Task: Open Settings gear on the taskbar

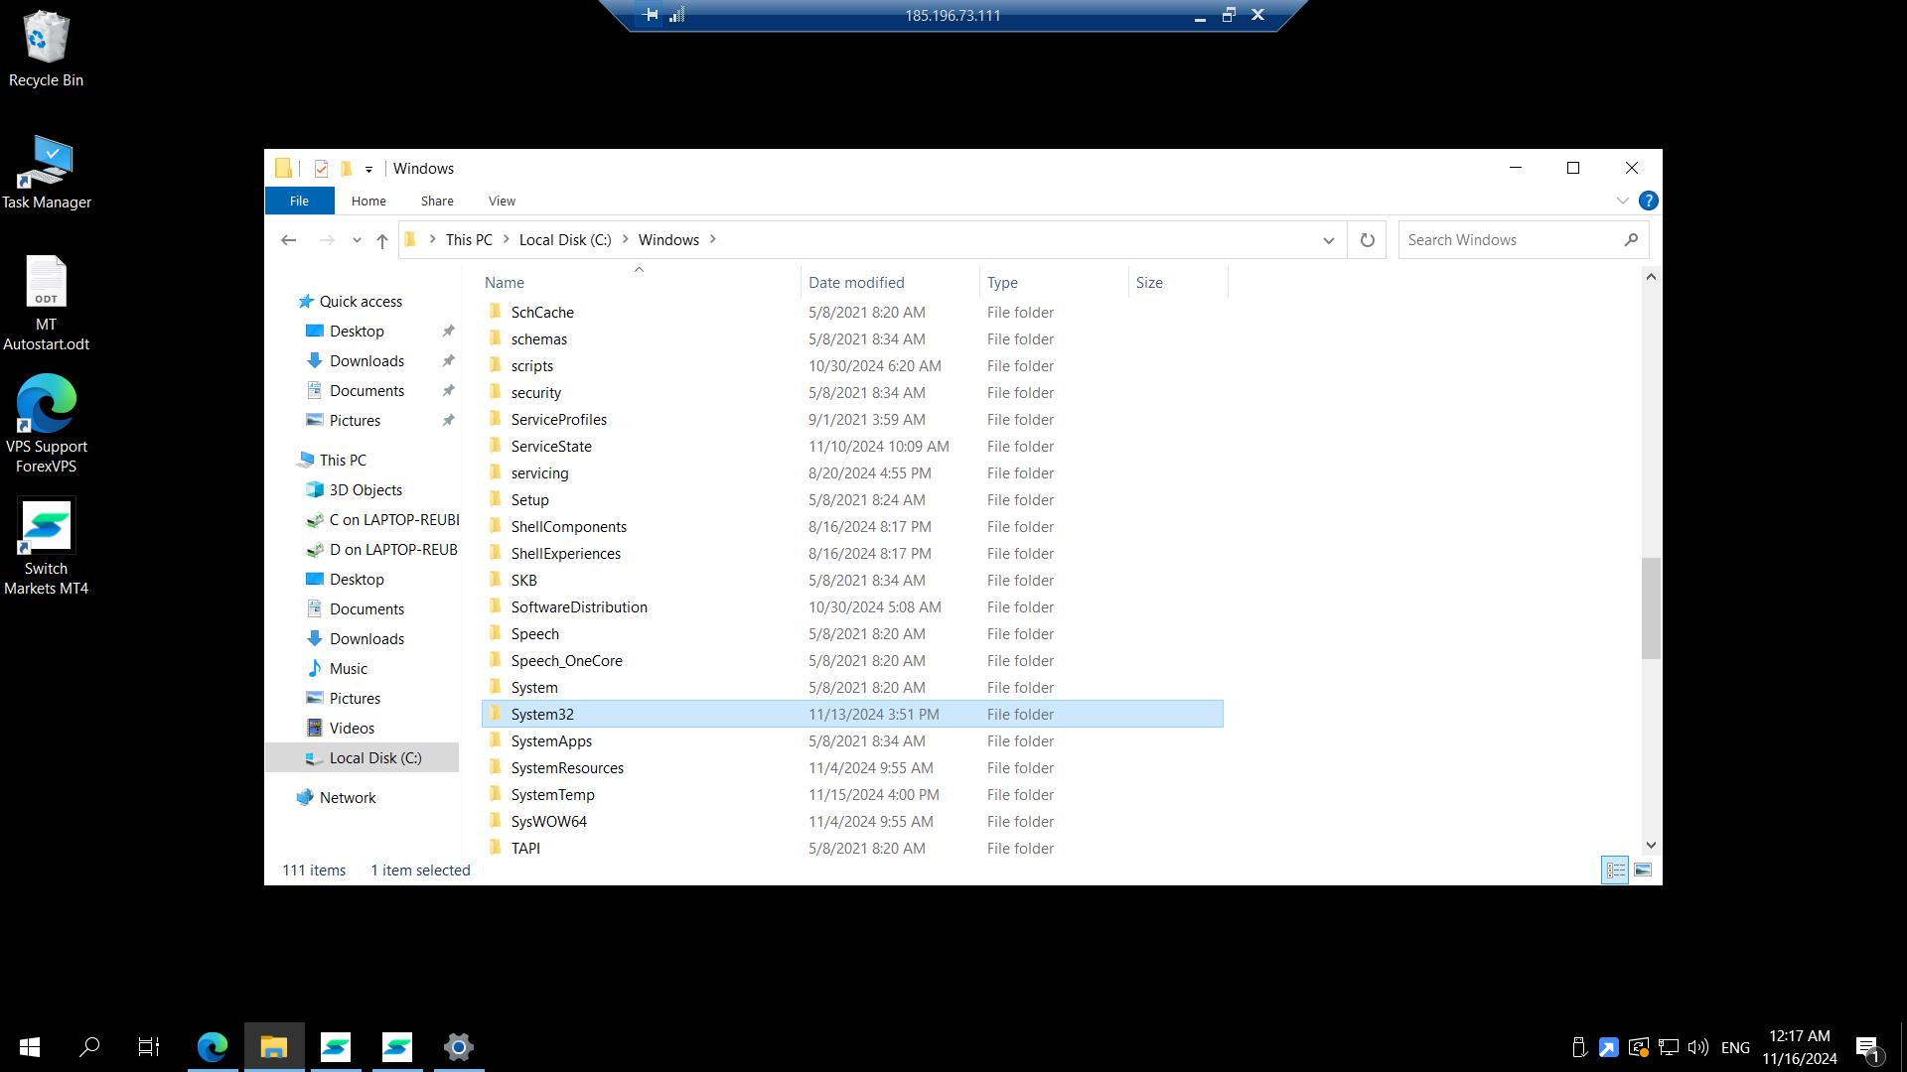Action: (x=459, y=1047)
